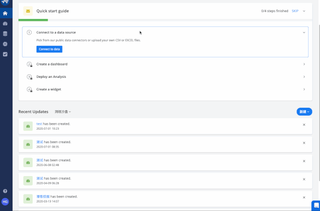Open the analysis chip icon in sidebar
Screen dimensions: 320x211
point(5,44)
